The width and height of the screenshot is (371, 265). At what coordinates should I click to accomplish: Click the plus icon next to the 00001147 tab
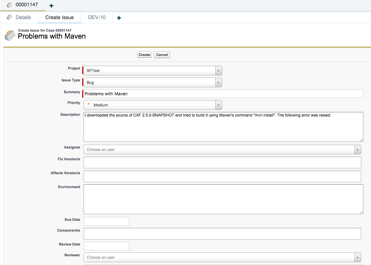[51, 6]
